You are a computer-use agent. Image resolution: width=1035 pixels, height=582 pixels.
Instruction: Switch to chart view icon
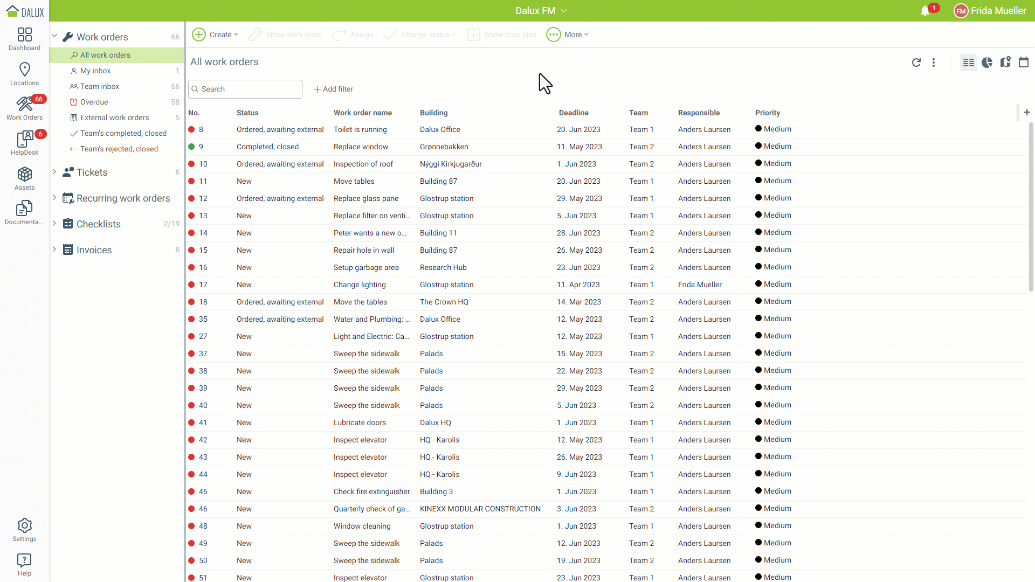click(x=987, y=63)
